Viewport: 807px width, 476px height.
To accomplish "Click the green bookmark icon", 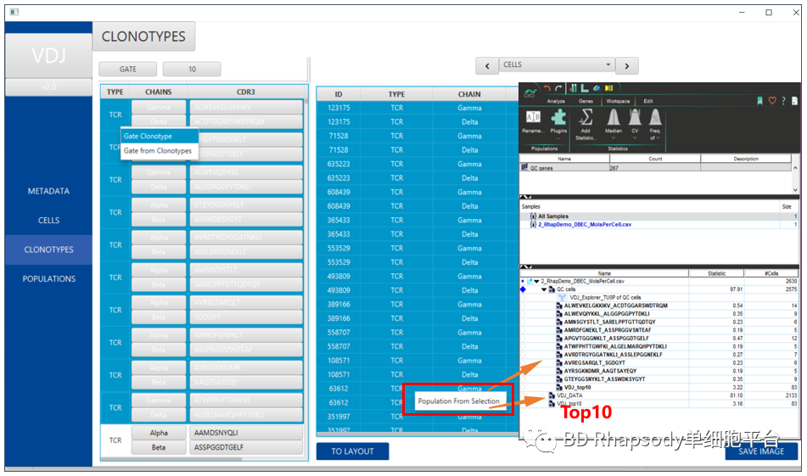I will tap(760, 100).
